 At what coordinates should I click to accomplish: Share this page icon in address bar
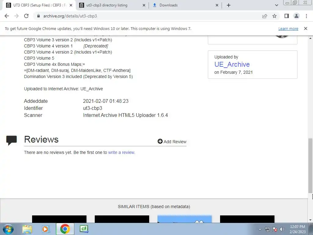pos(265,16)
